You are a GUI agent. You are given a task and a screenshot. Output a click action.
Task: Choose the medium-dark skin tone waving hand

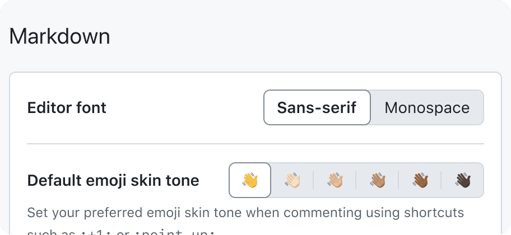pos(420,180)
